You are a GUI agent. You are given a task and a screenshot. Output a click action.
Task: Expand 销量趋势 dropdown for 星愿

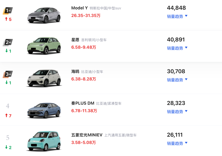click(177, 48)
